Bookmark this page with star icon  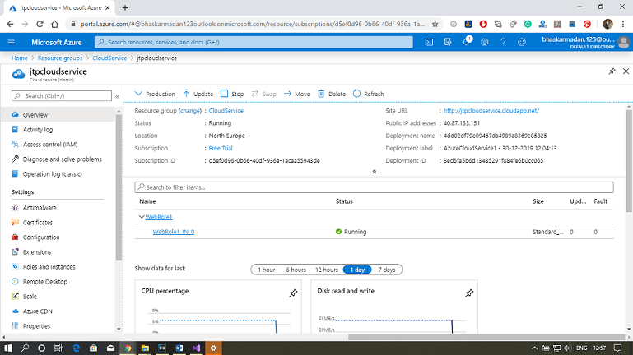tap(435, 24)
